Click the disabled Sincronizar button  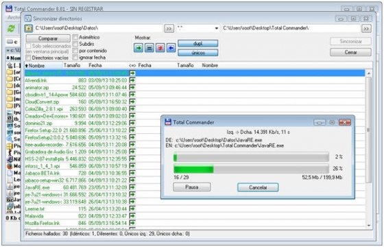(350, 41)
